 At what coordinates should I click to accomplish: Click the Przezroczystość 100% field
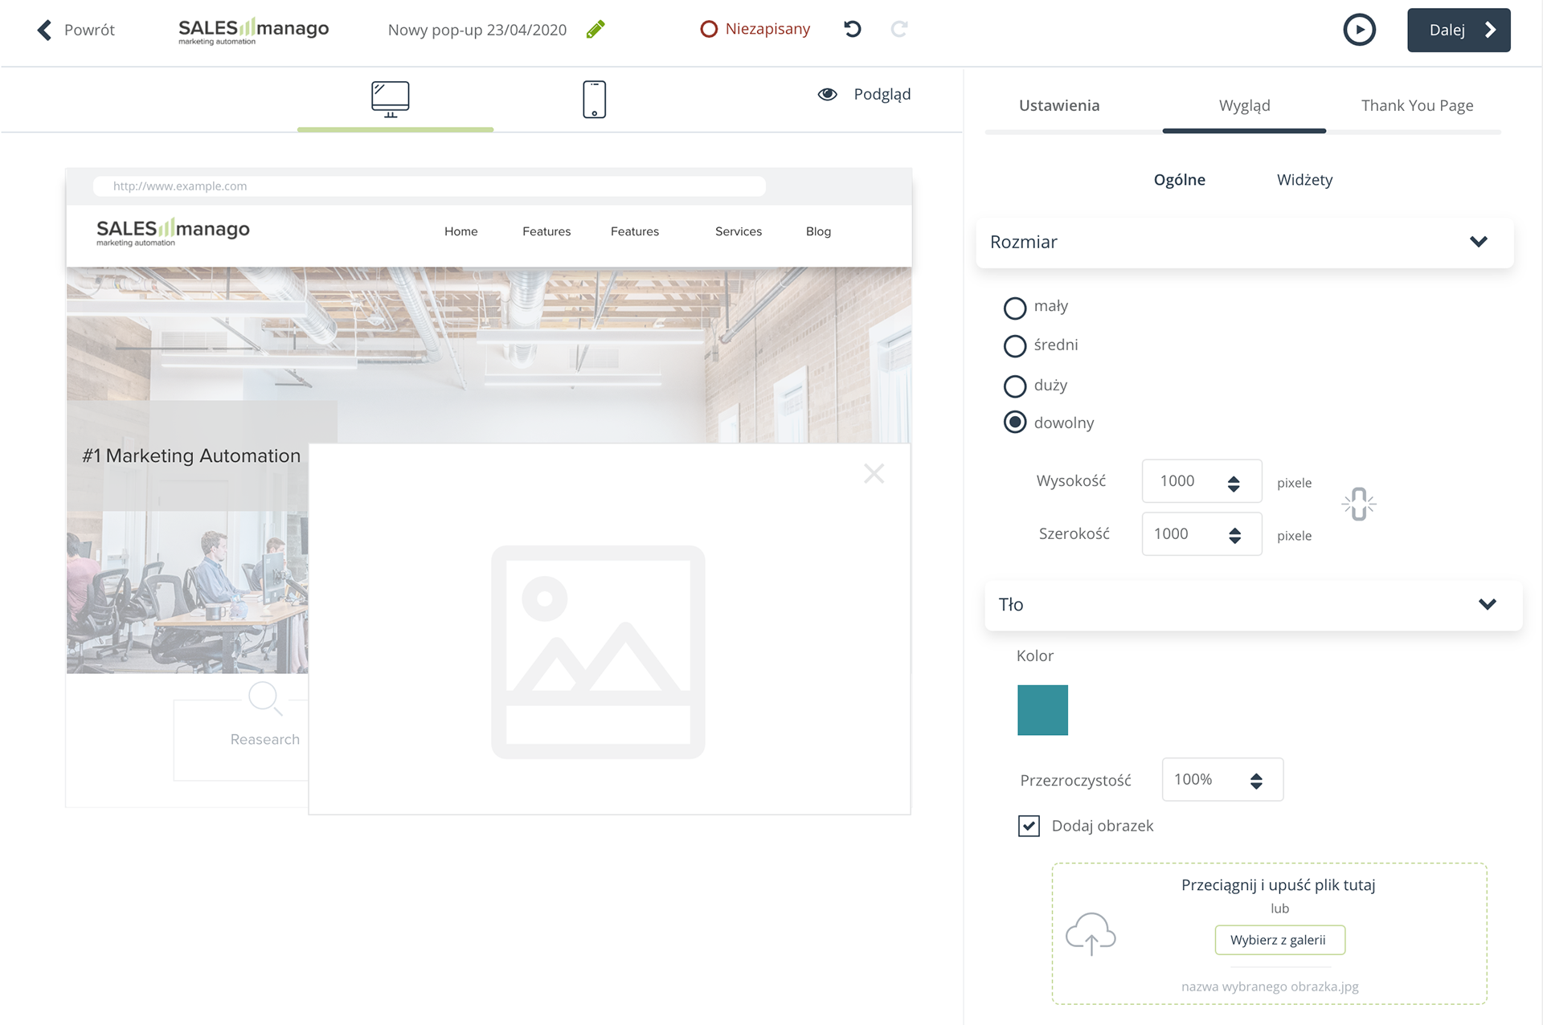pos(1222,779)
